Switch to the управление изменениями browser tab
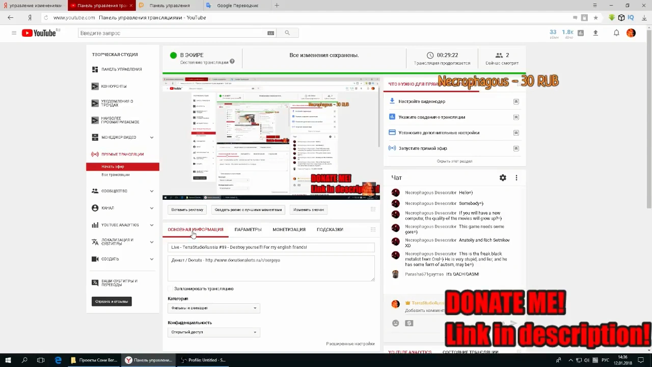The width and height of the screenshot is (652, 367). (x=34, y=6)
